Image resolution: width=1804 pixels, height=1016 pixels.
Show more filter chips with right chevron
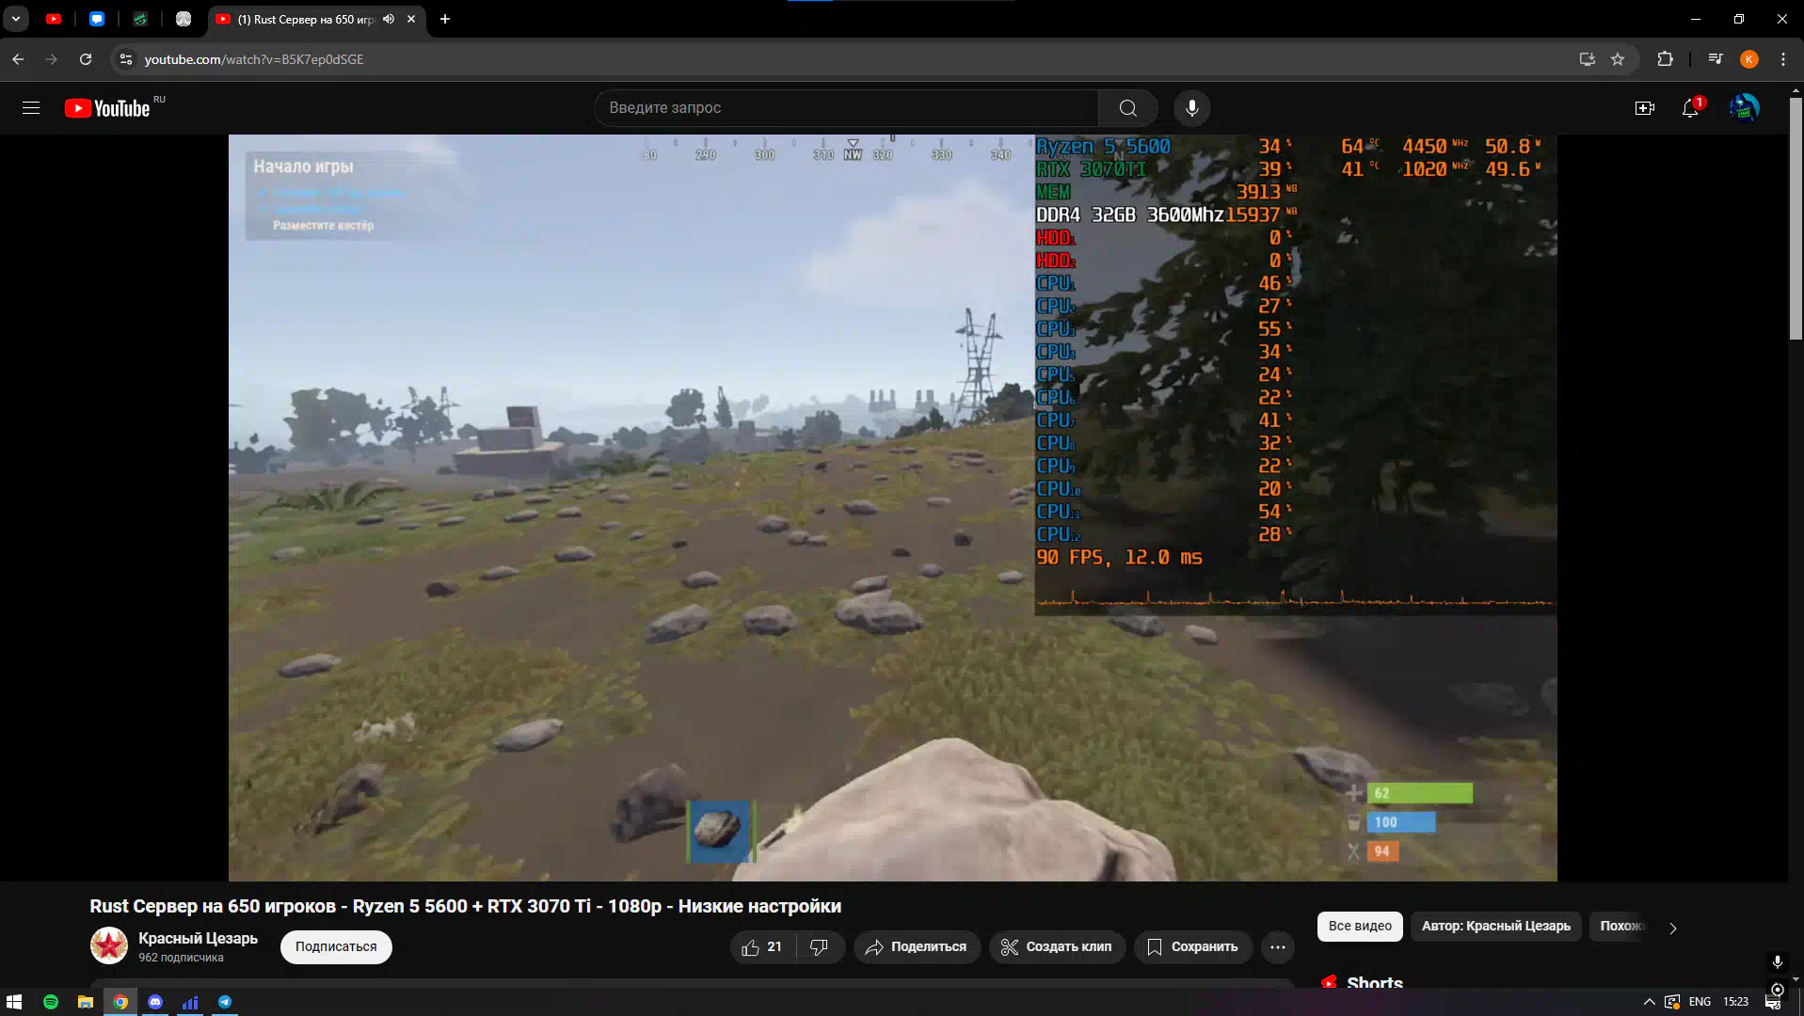1672,928
